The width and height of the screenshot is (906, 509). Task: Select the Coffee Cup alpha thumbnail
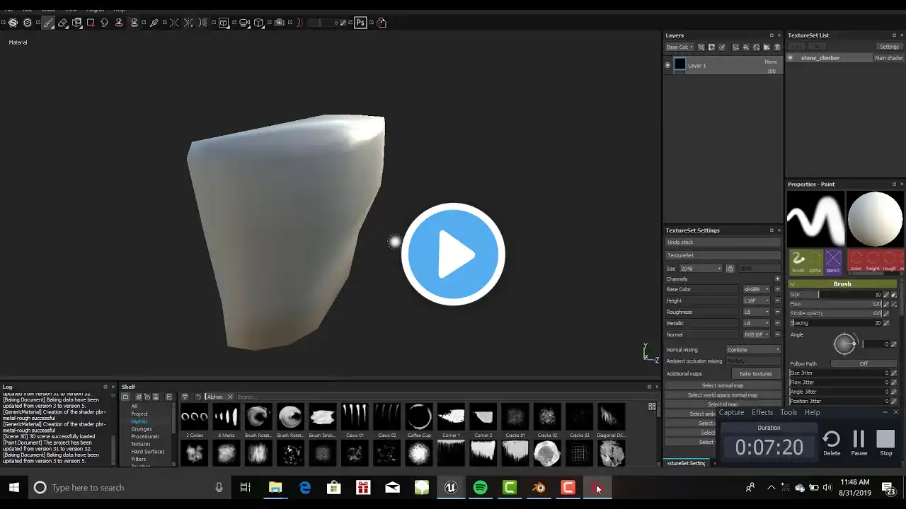419,417
